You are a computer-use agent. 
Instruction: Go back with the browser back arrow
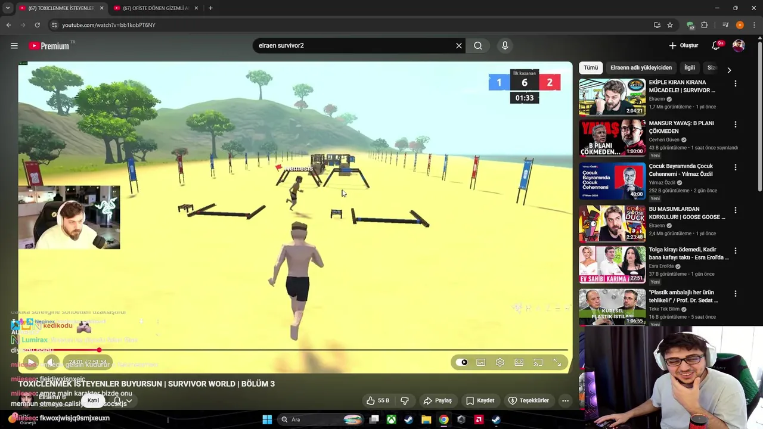click(x=8, y=25)
